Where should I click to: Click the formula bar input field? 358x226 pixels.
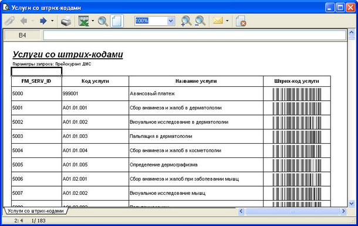194,35
